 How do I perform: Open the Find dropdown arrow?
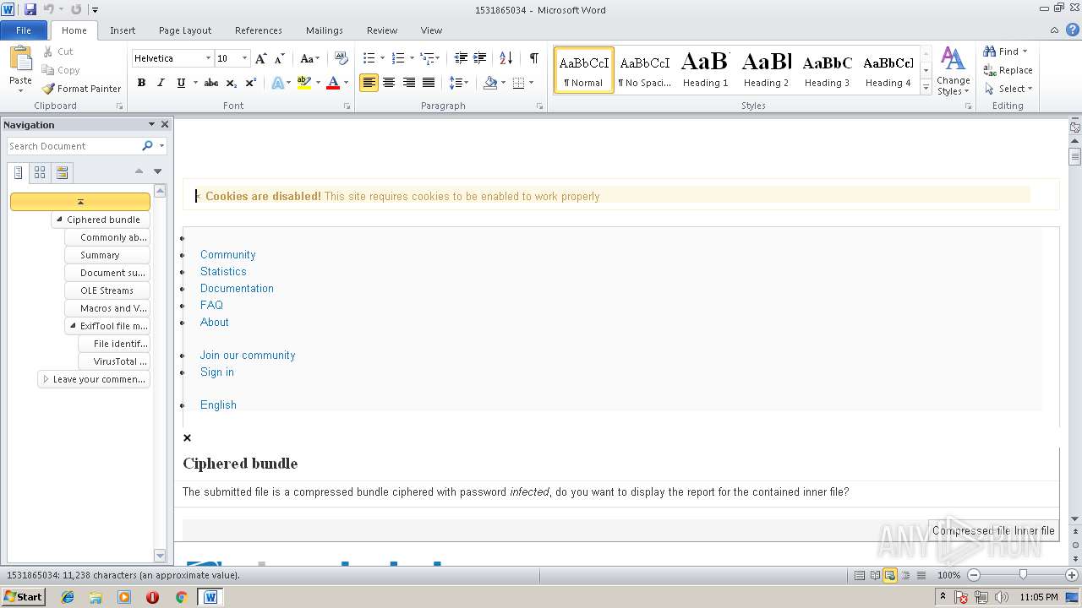1025,52
